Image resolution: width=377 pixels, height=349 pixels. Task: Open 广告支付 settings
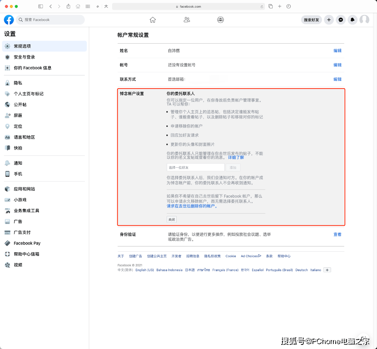tap(44, 232)
